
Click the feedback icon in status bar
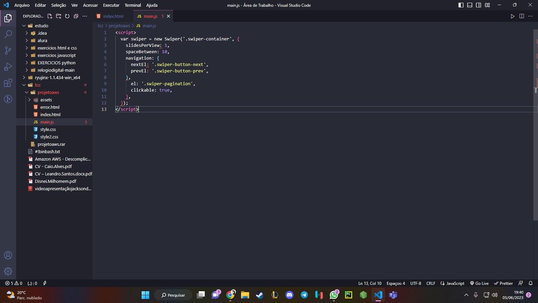521,283
